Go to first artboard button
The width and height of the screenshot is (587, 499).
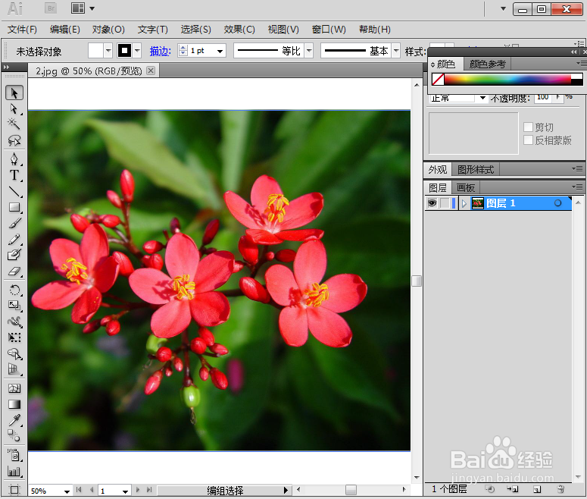tap(79, 490)
